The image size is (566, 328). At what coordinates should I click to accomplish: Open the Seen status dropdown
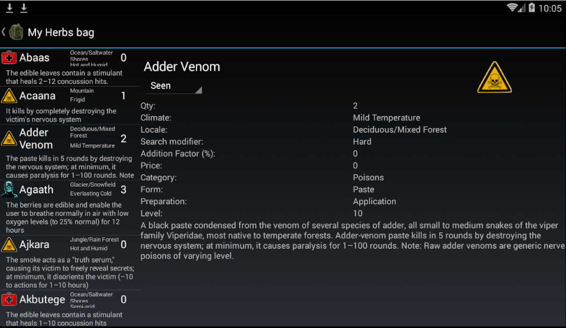[174, 86]
